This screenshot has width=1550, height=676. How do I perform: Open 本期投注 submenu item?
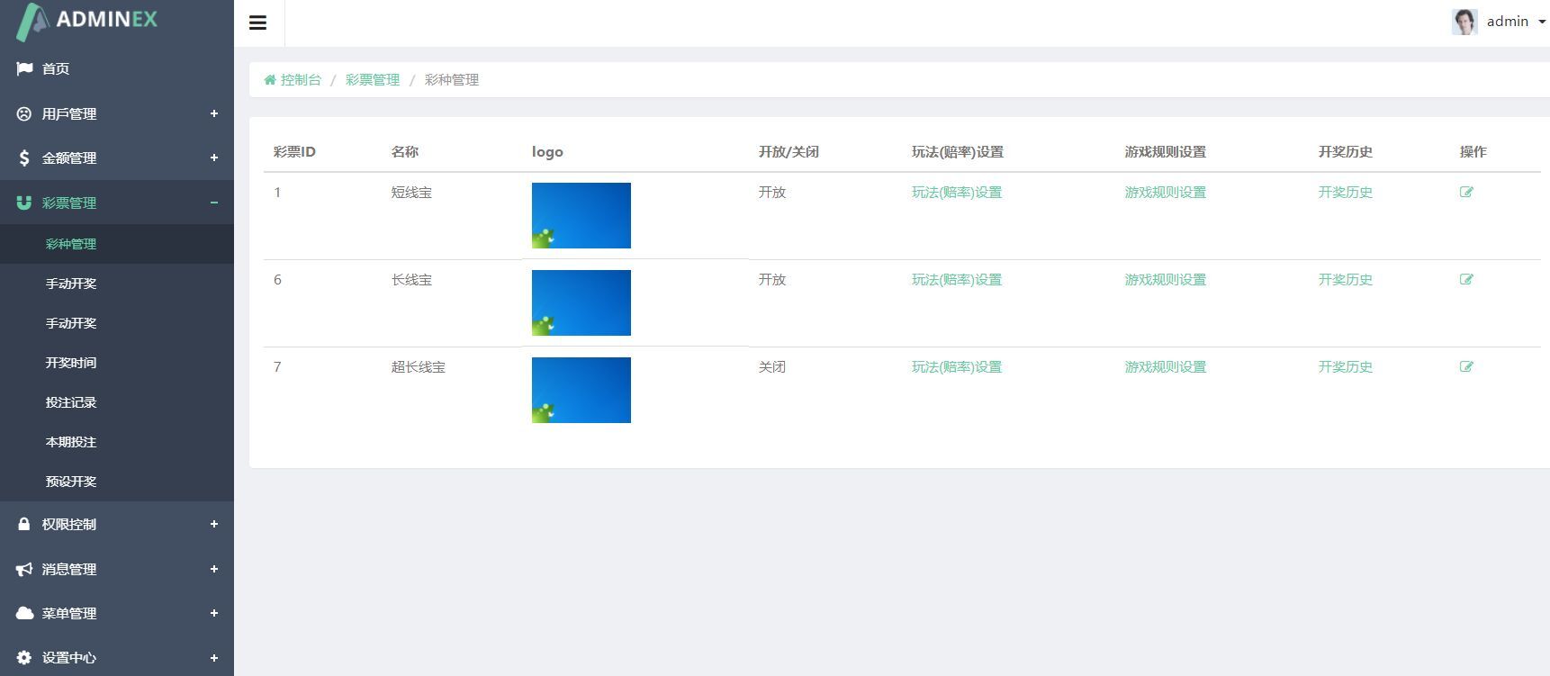click(x=71, y=442)
